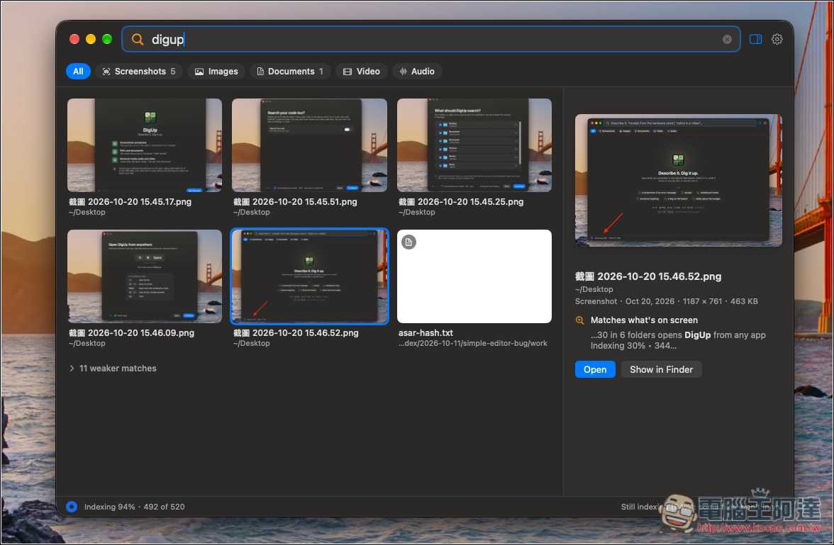Click the digup search input field

pos(431,40)
